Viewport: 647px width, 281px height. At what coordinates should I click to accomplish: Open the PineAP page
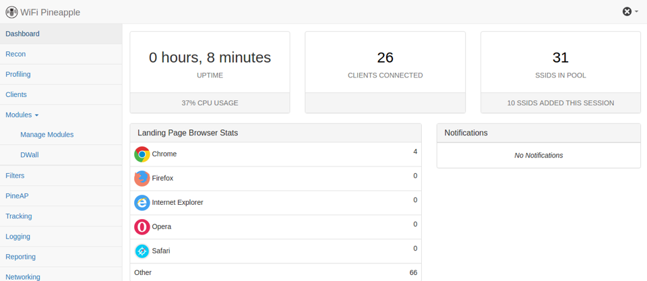61,196
